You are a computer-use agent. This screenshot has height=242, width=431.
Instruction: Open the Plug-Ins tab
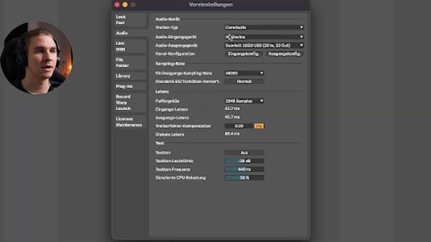130,87
